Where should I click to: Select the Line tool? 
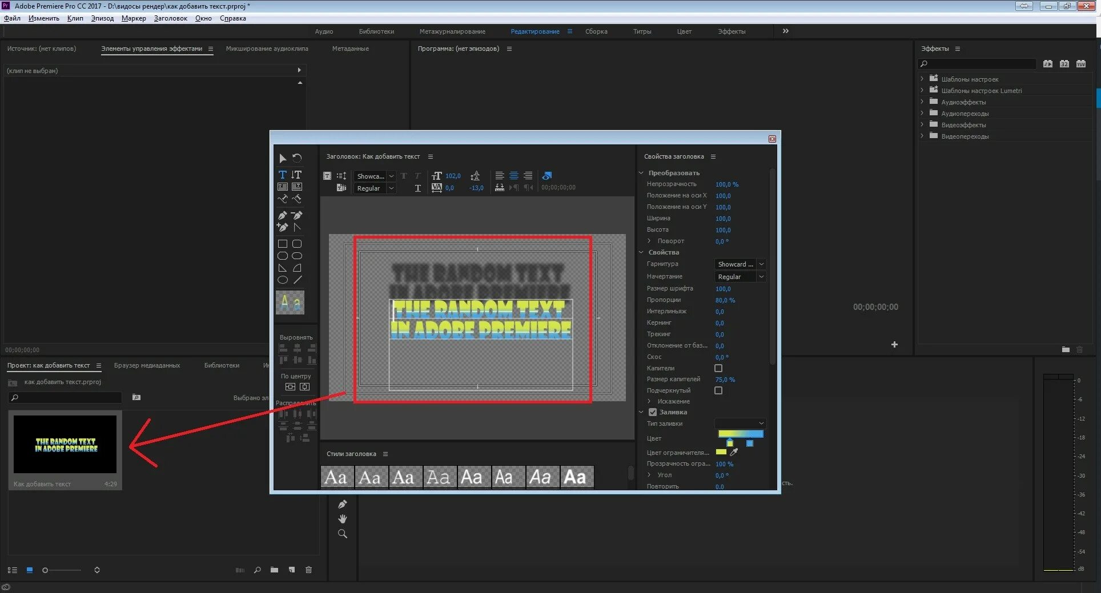click(297, 280)
